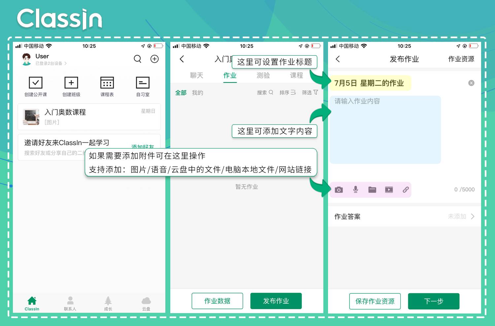The width and height of the screenshot is (495, 326).
Task: Tap 搜索 in the homework list
Action: tap(265, 93)
